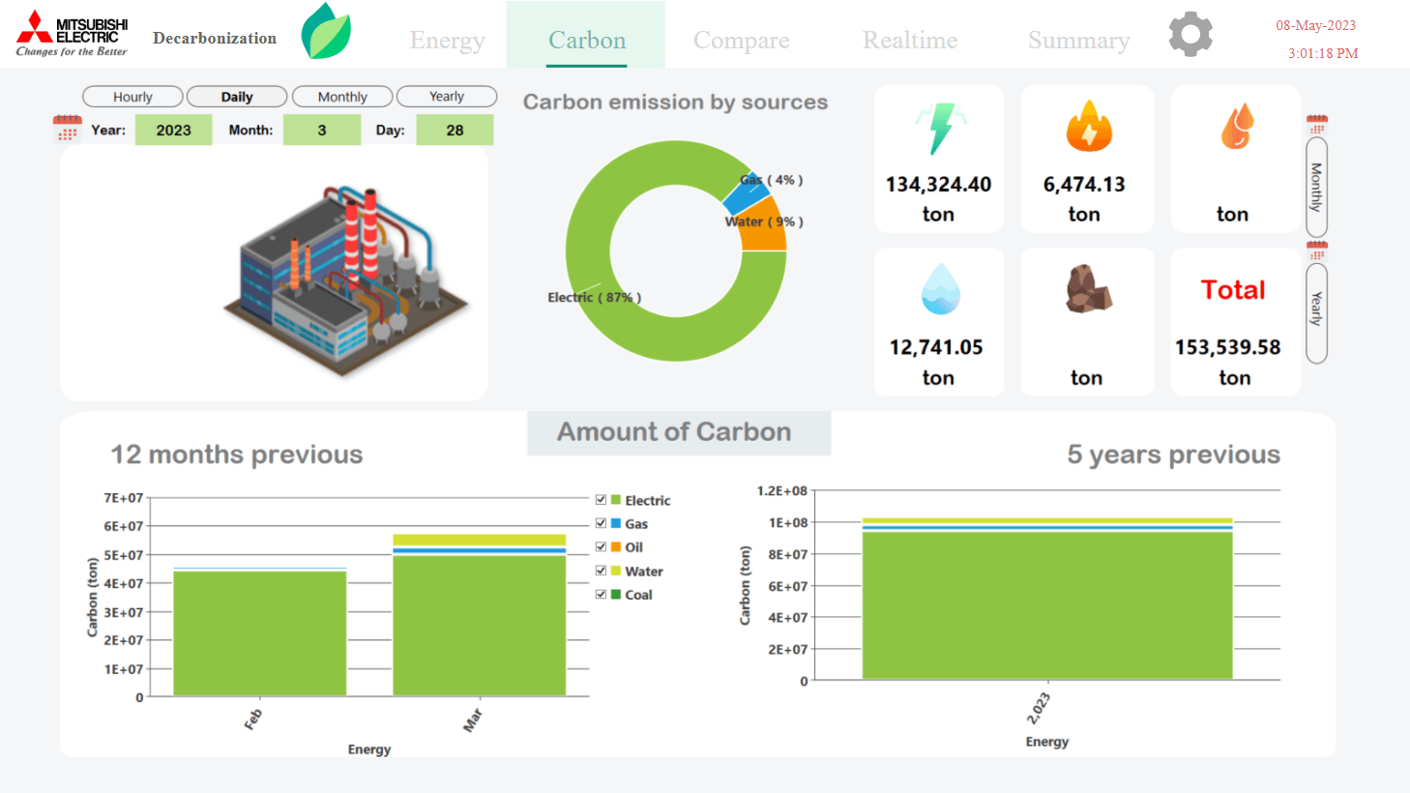This screenshot has height=793, width=1410.
Task: Toggle the Coal checkbox in the legend
Action: (x=601, y=594)
